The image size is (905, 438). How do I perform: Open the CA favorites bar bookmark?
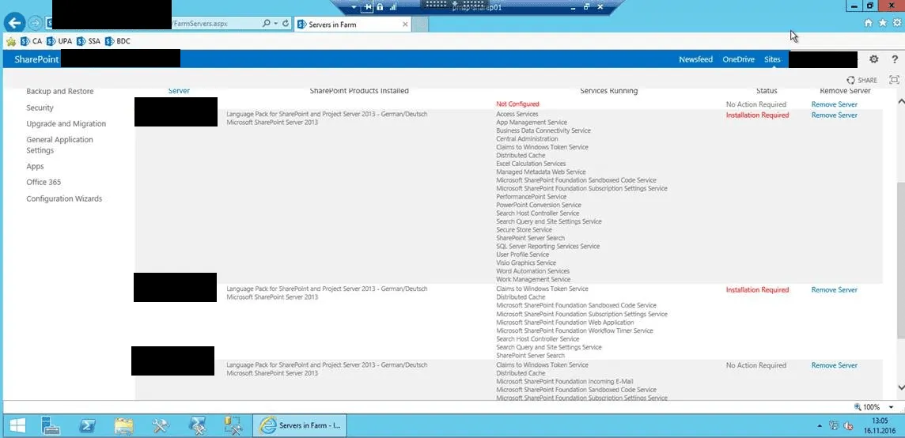click(31, 42)
